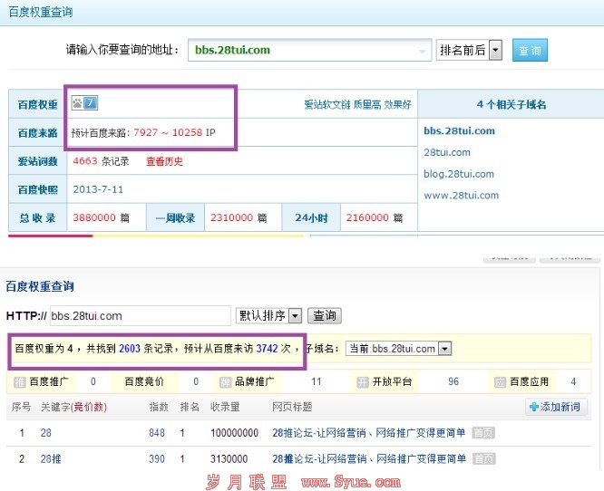Click the top address field containing bbs.28tui.com
The image size is (604, 491).
pyautogui.click(x=309, y=50)
